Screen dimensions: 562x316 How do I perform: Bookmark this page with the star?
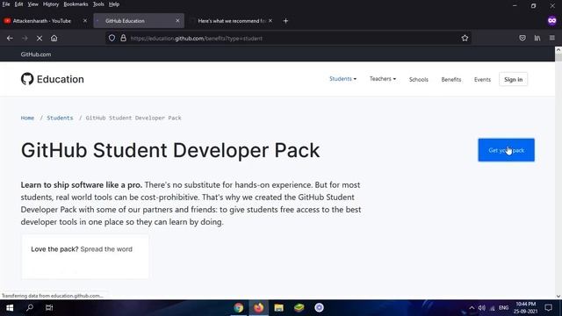coord(465,38)
